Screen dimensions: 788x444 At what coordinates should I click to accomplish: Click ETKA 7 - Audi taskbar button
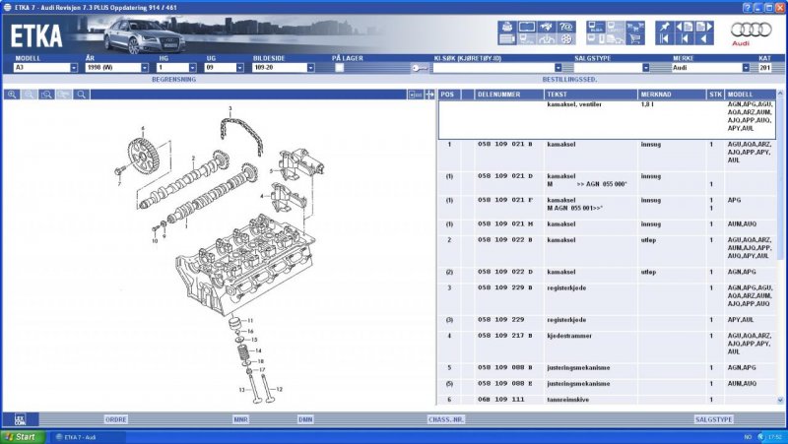click(x=95, y=436)
